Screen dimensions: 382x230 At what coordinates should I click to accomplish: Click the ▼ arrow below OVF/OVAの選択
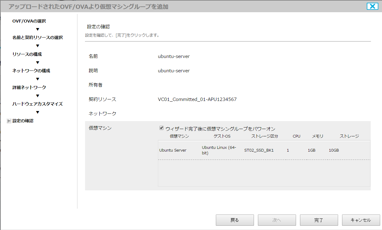(37, 29)
